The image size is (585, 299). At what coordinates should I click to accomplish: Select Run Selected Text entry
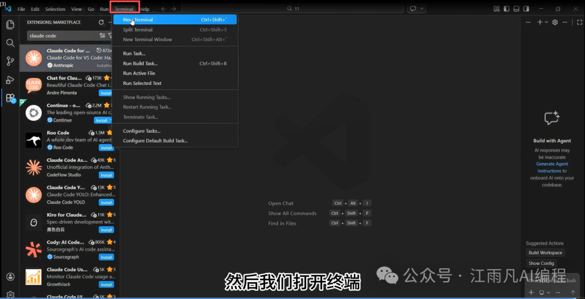point(175,83)
